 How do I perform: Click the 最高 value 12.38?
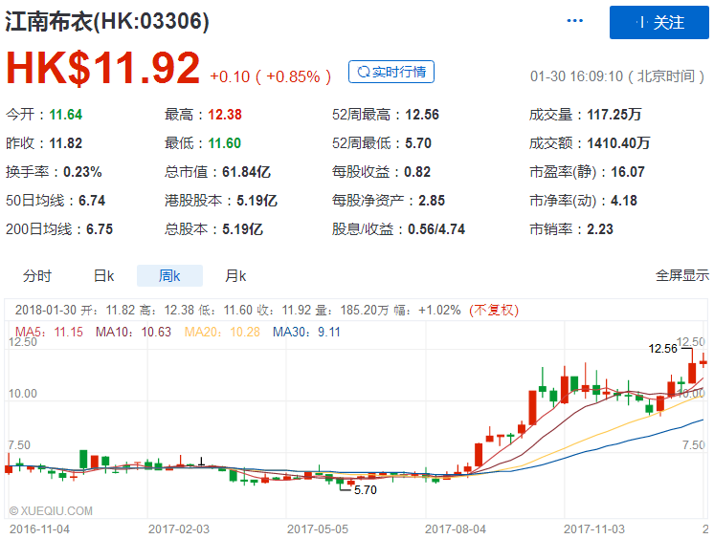click(x=225, y=115)
